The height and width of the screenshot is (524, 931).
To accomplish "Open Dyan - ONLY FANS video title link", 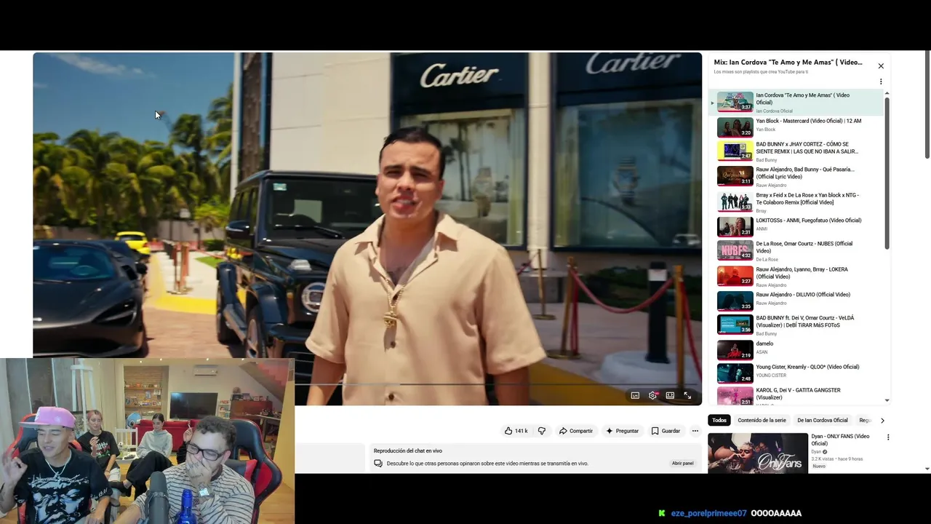I will (x=840, y=440).
